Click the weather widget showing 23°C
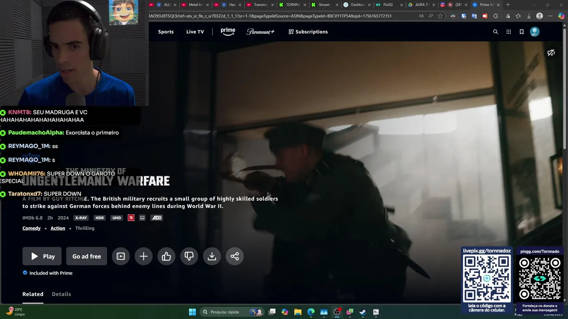 point(16,312)
